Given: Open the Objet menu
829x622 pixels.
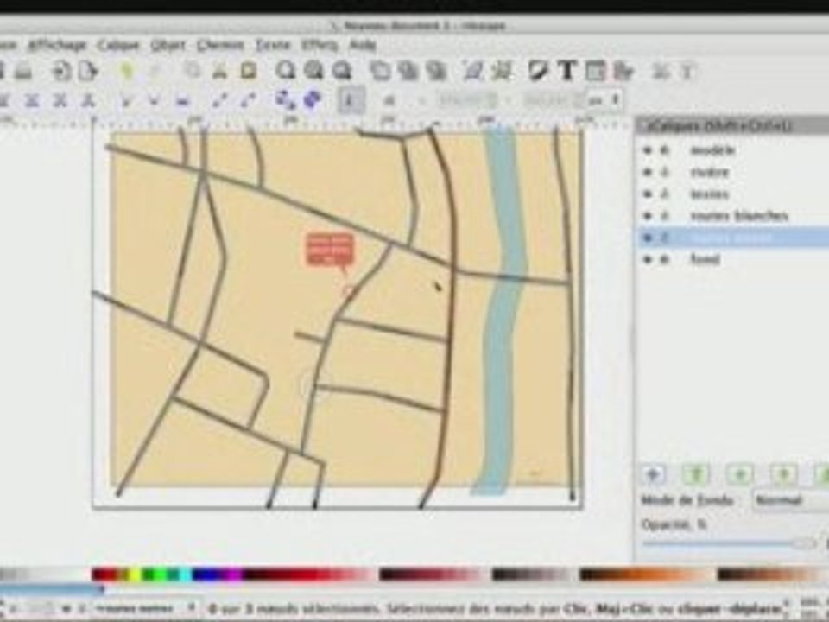Looking at the screenshot, I should [x=168, y=45].
